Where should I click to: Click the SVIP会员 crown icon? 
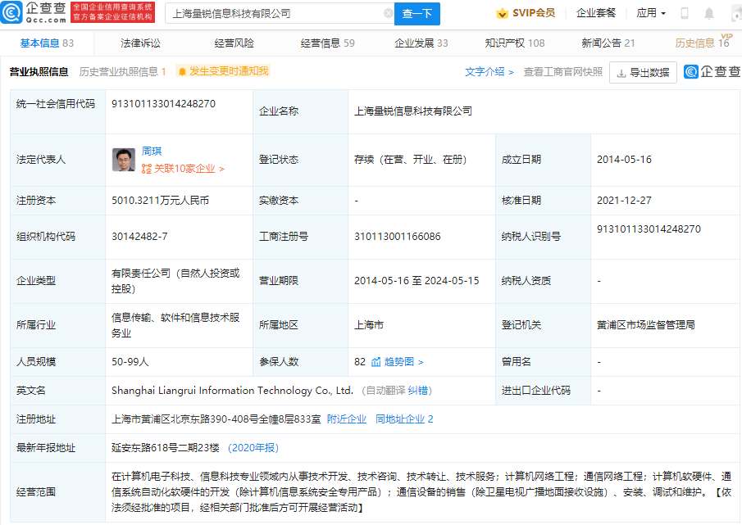(x=502, y=13)
